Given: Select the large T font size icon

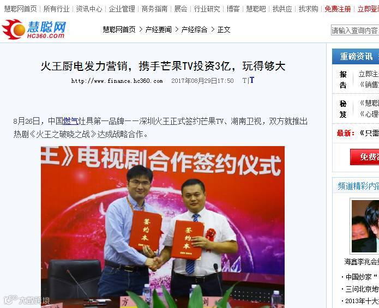Looking at the screenshot, I should pyautogui.click(x=251, y=80).
